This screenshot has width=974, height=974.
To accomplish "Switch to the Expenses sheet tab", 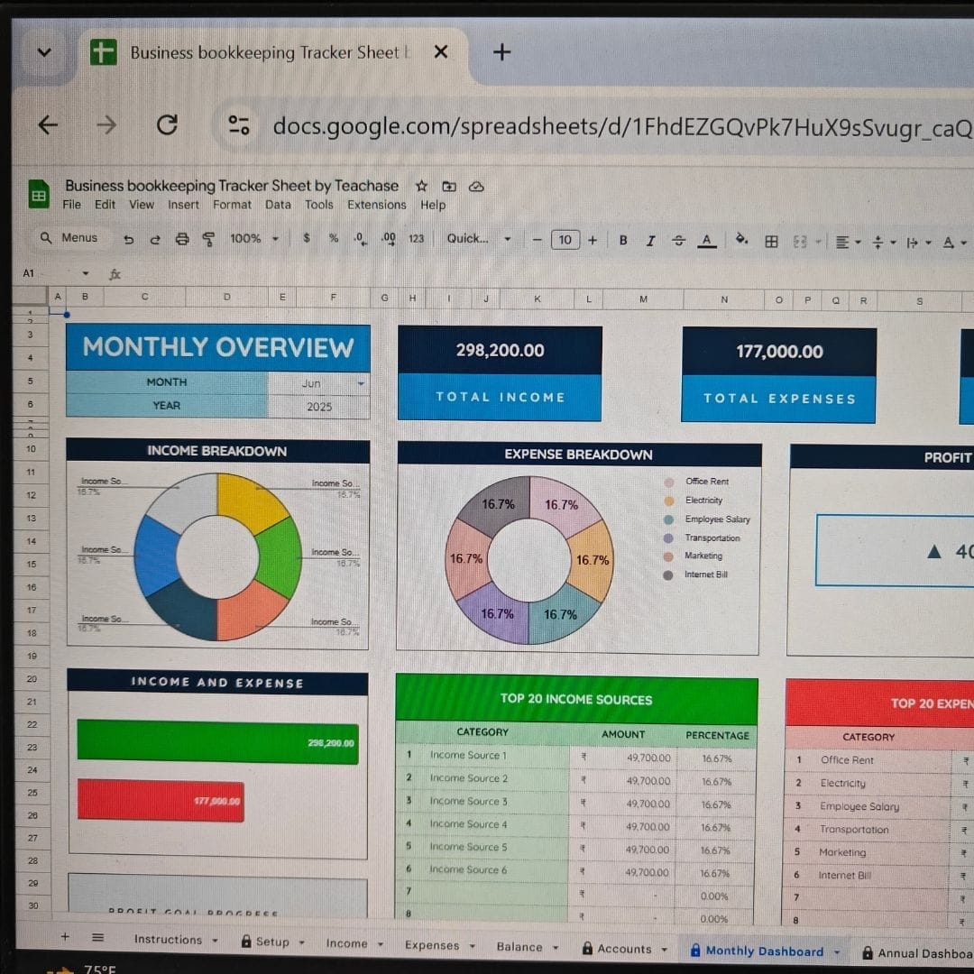I will point(432,945).
